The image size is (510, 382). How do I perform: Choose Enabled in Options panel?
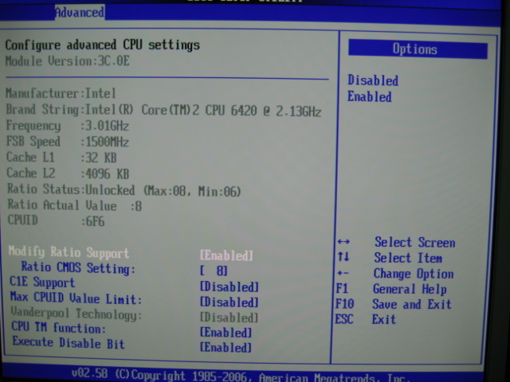point(370,96)
